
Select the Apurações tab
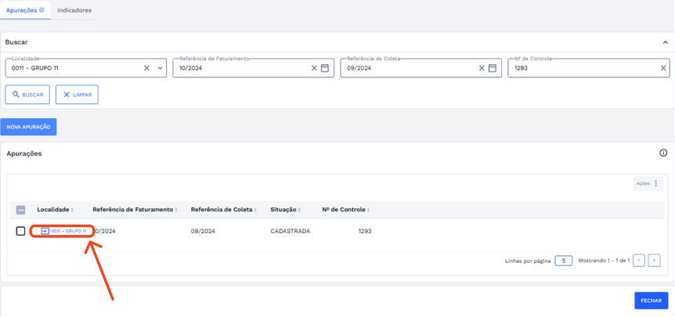[x=25, y=10]
